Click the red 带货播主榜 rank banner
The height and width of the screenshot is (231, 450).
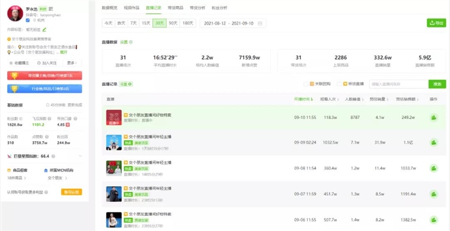tap(44, 76)
